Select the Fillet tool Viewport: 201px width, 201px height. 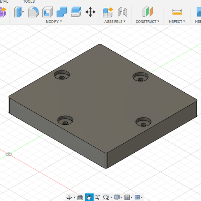(x=33, y=12)
